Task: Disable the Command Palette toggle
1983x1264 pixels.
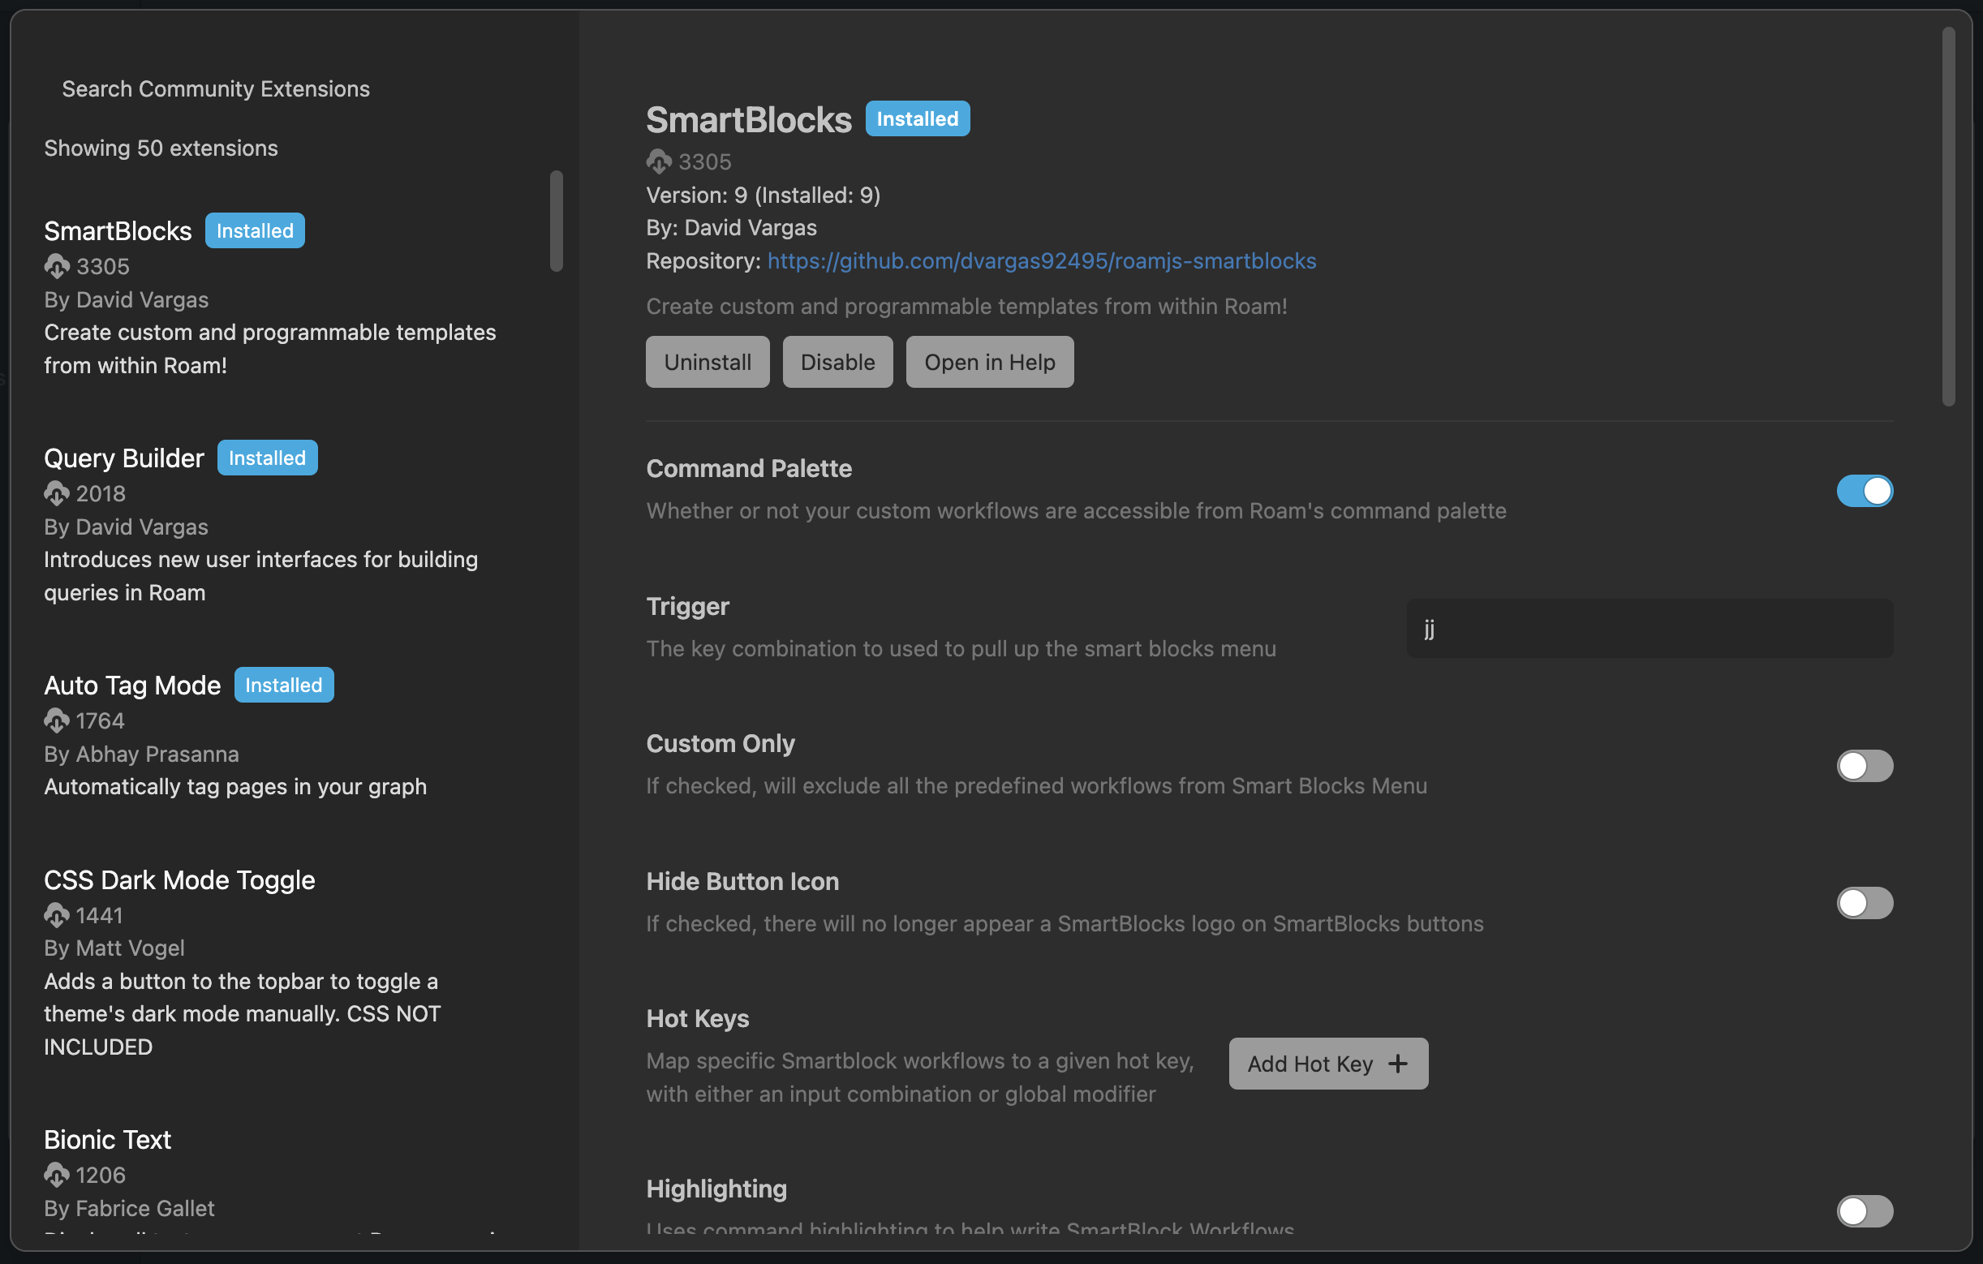Action: pos(1865,491)
